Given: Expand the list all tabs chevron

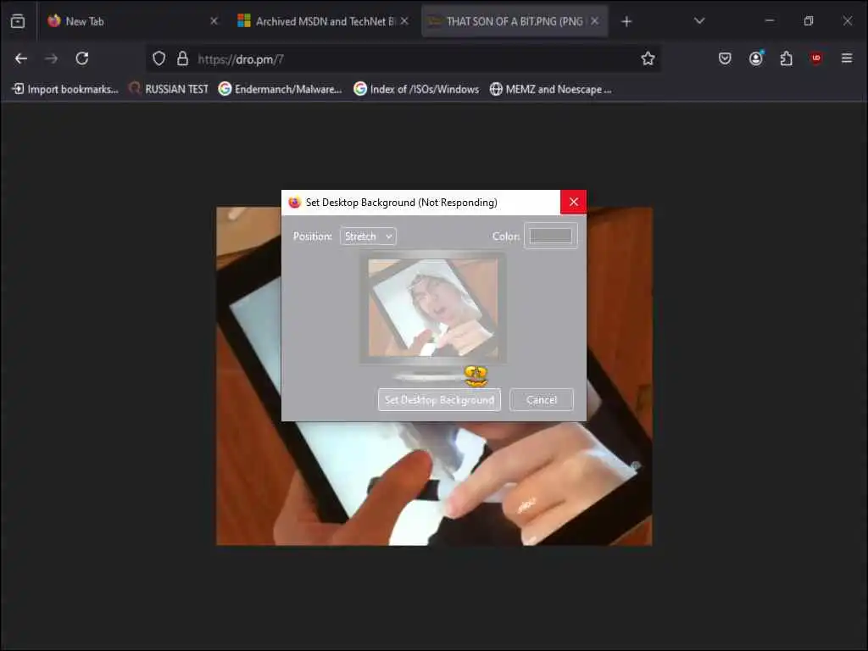Looking at the screenshot, I should coord(699,21).
